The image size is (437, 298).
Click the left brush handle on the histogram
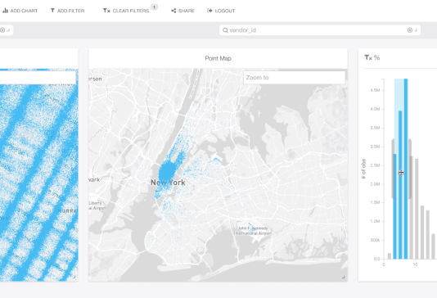click(393, 169)
